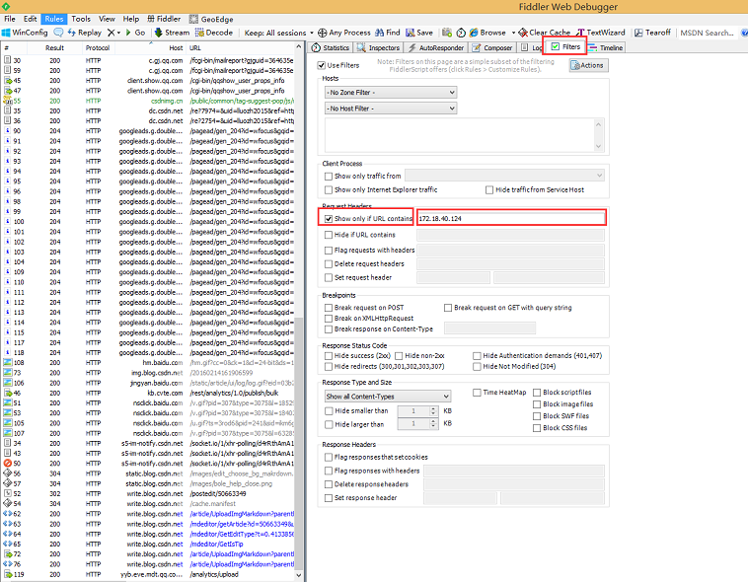Click the Go resume button

tap(135, 33)
